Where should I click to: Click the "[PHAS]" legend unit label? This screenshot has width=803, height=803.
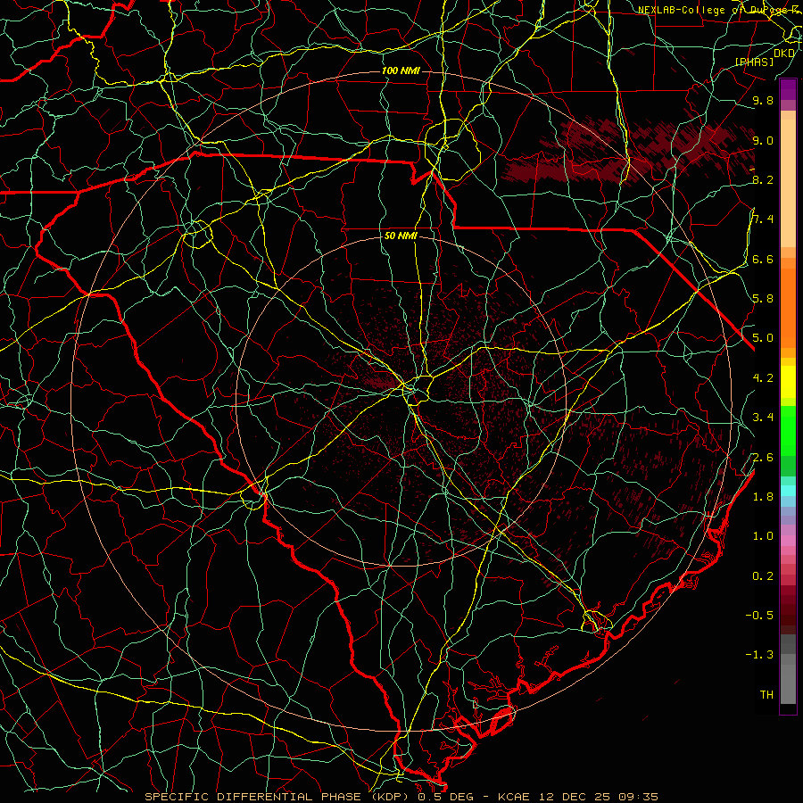(x=755, y=62)
